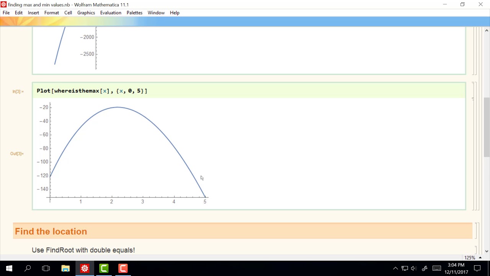The height and width of the screenshot is (276, 490).
Task: Open the Evaluation menu
Action: click(x=111, y=13)
